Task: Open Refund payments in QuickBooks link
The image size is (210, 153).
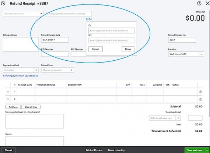Action: click(x=20, y=76)
